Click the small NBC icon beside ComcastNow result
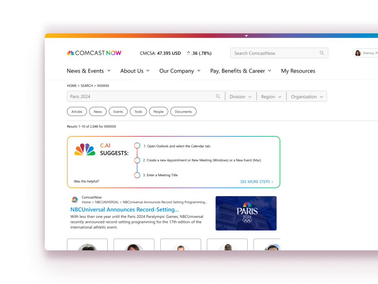 click(75, 199)
